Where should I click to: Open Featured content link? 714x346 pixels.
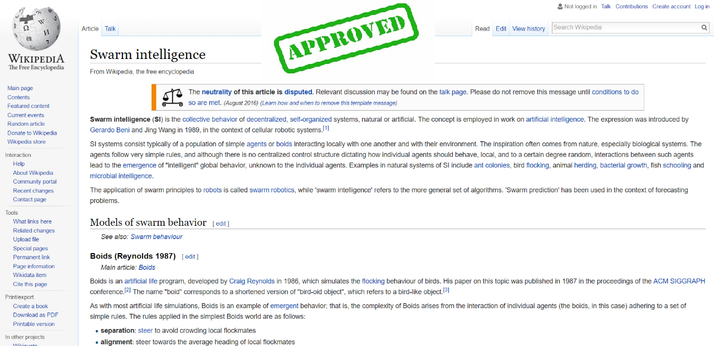pyautogui.click(x=28, y=106)
